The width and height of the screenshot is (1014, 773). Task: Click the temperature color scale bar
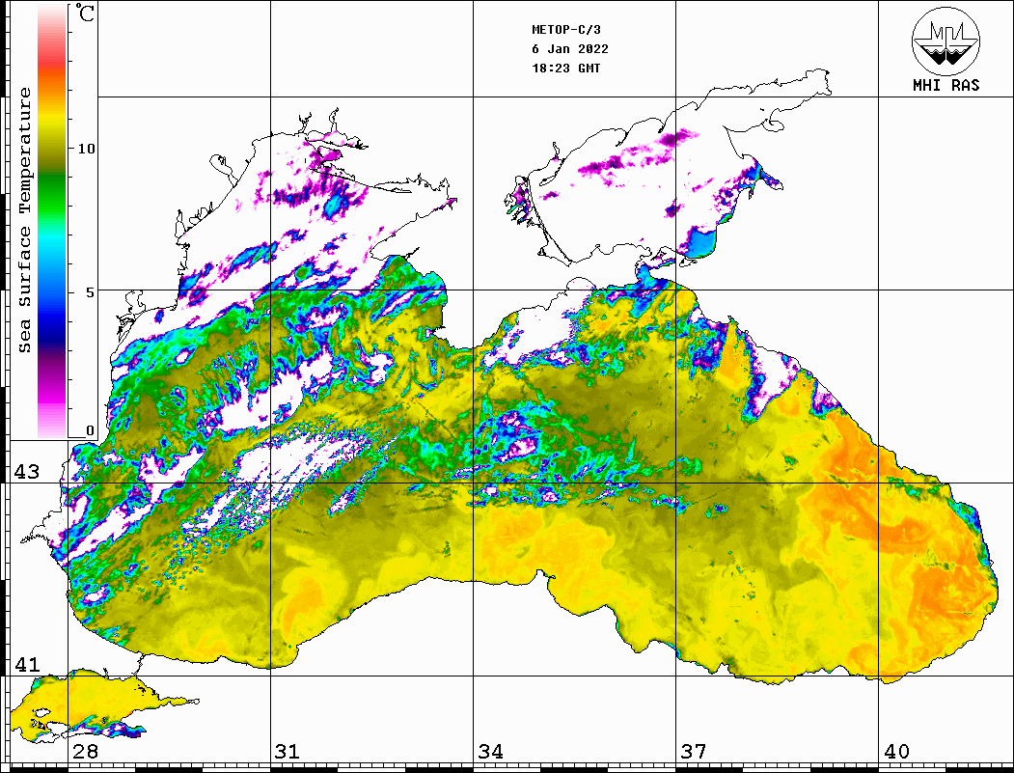[x=52, y=222]
